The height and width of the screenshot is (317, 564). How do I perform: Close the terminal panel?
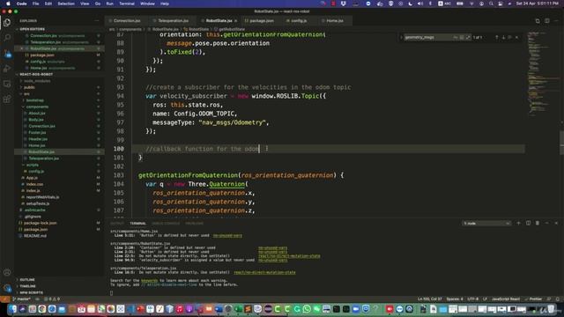click(556, 223)
